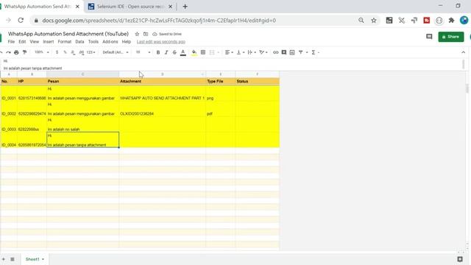Open the Explore button at bottom right
471x265 pixels.
pyautogui.click(x=460, y=259)
